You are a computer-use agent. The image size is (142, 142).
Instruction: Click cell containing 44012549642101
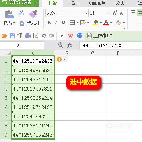(33, 80)
